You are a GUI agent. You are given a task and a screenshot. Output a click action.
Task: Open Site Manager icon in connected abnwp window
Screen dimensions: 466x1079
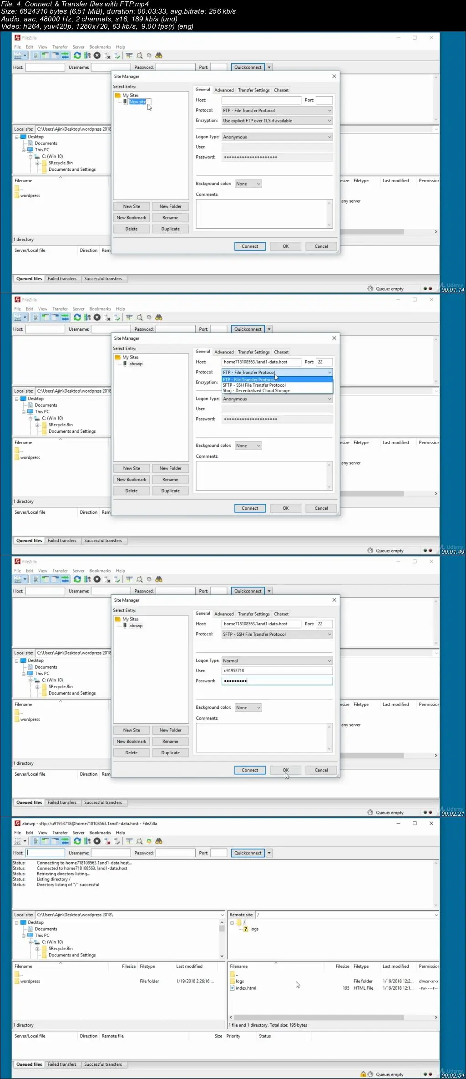tap(17, 841)
